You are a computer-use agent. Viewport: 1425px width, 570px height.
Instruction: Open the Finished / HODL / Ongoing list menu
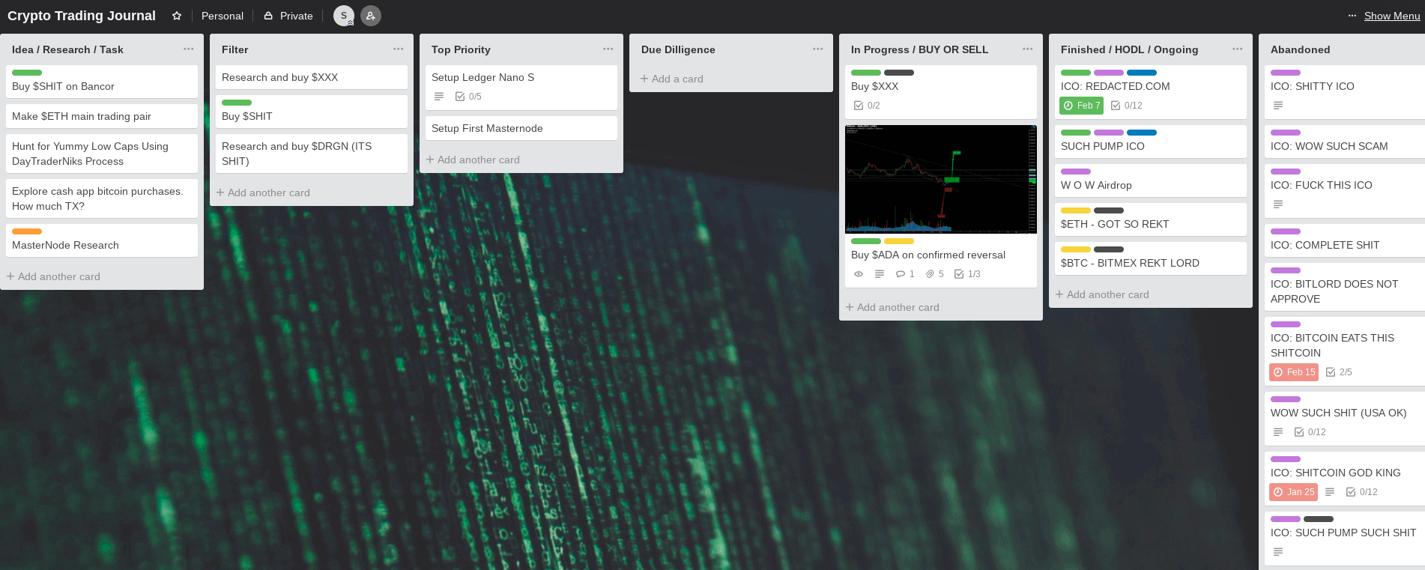pos(1238,49)
